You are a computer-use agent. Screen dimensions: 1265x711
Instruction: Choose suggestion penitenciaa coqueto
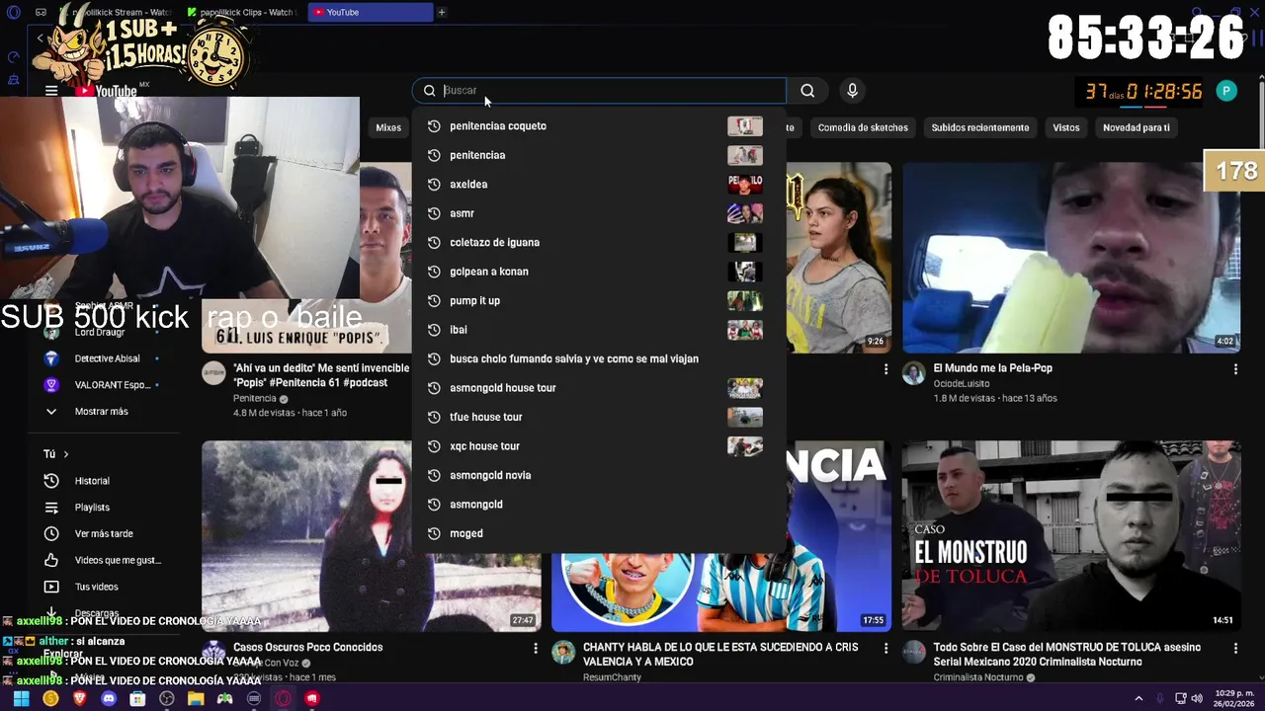[x=599, y=126]
